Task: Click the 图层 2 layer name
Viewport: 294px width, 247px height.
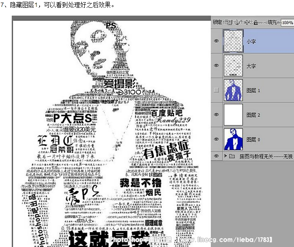Action: point(253,115)
